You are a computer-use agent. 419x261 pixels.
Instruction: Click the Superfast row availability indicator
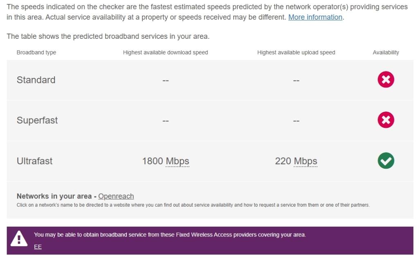[385, 120]
